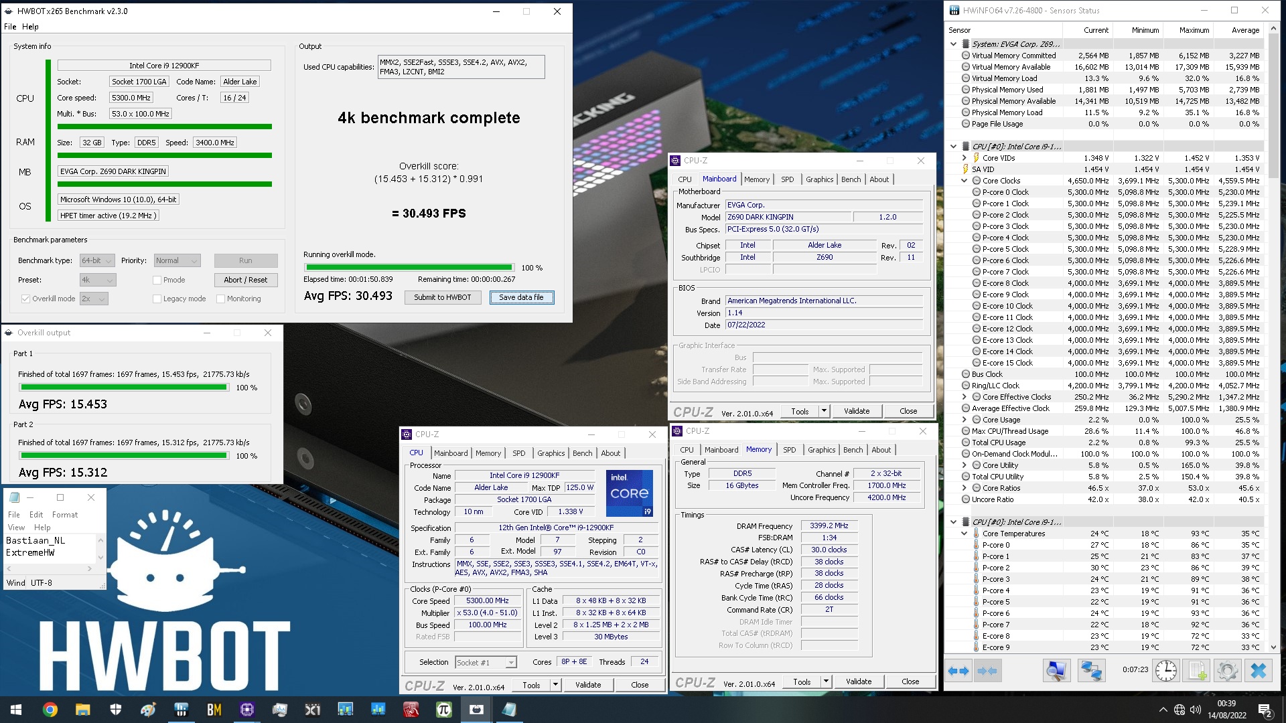Image resolution: width=1286 pixels, height=723 pixels.
Task: Open volume tray icon
Action: [x=1196, y=710]
